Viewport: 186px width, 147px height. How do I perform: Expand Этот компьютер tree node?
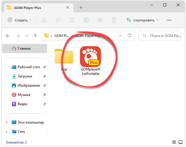coord(7,123)
